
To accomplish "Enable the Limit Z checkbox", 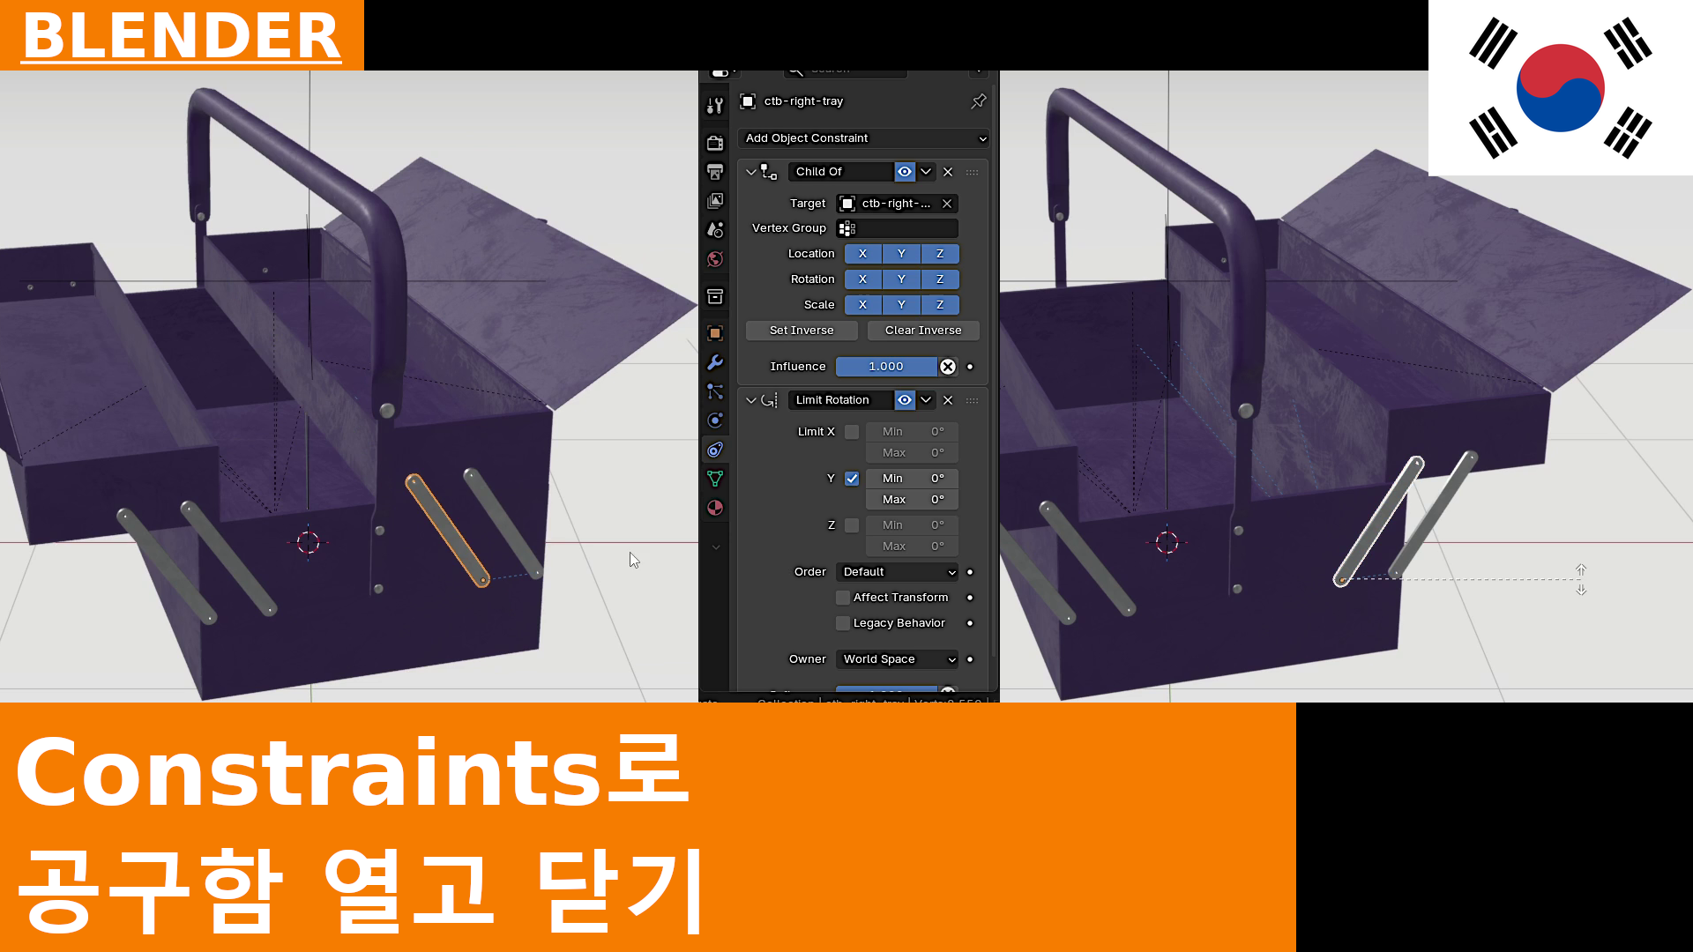I will click(x=852, y=525).
